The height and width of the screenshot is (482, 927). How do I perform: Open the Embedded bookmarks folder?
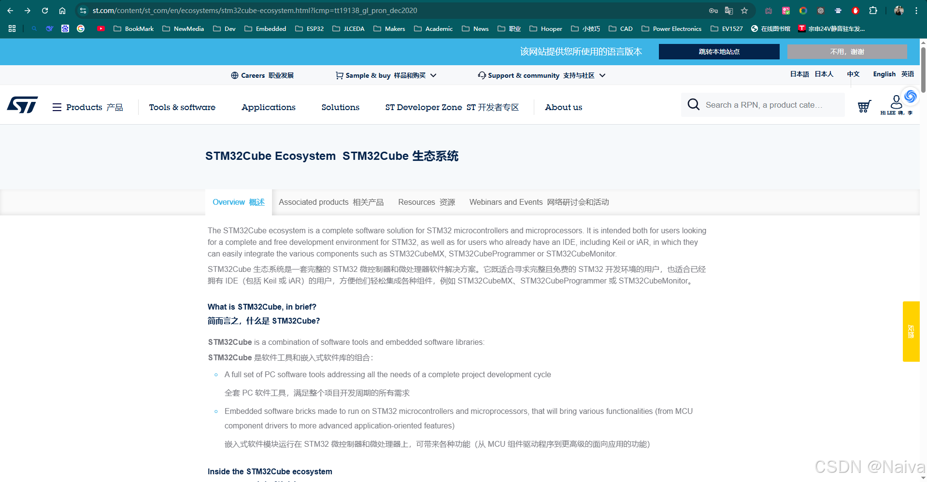[265, 28]
